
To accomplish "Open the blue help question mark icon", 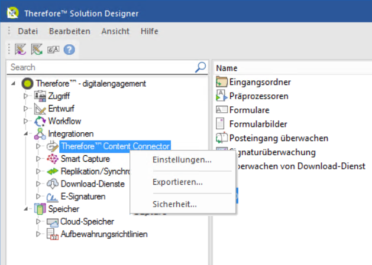I will point(69,50).
